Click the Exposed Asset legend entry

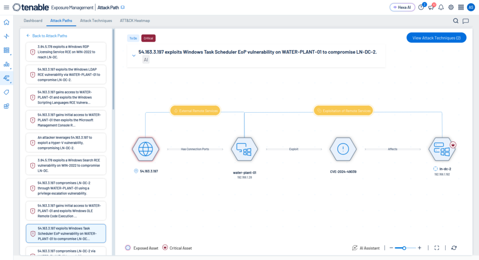click(142, 248)
